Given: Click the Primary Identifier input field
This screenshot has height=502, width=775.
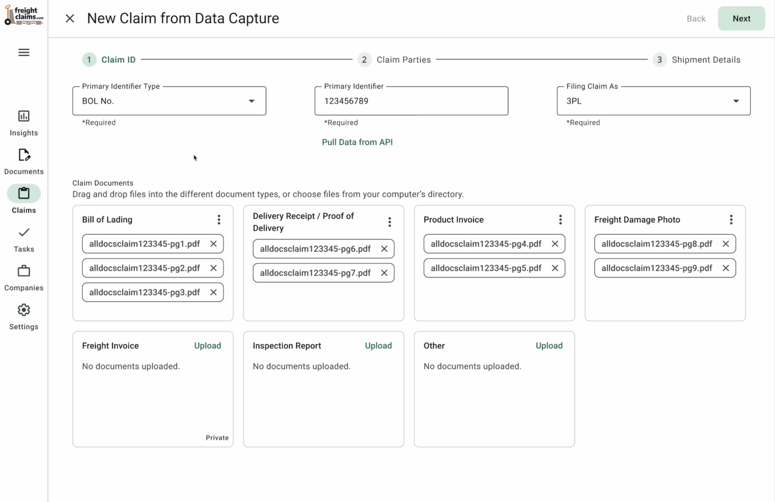Looking at the screenshot, I should [x=411, y=101].
